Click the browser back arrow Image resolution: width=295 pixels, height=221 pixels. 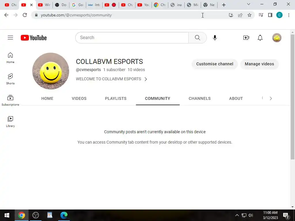(6, 15)
